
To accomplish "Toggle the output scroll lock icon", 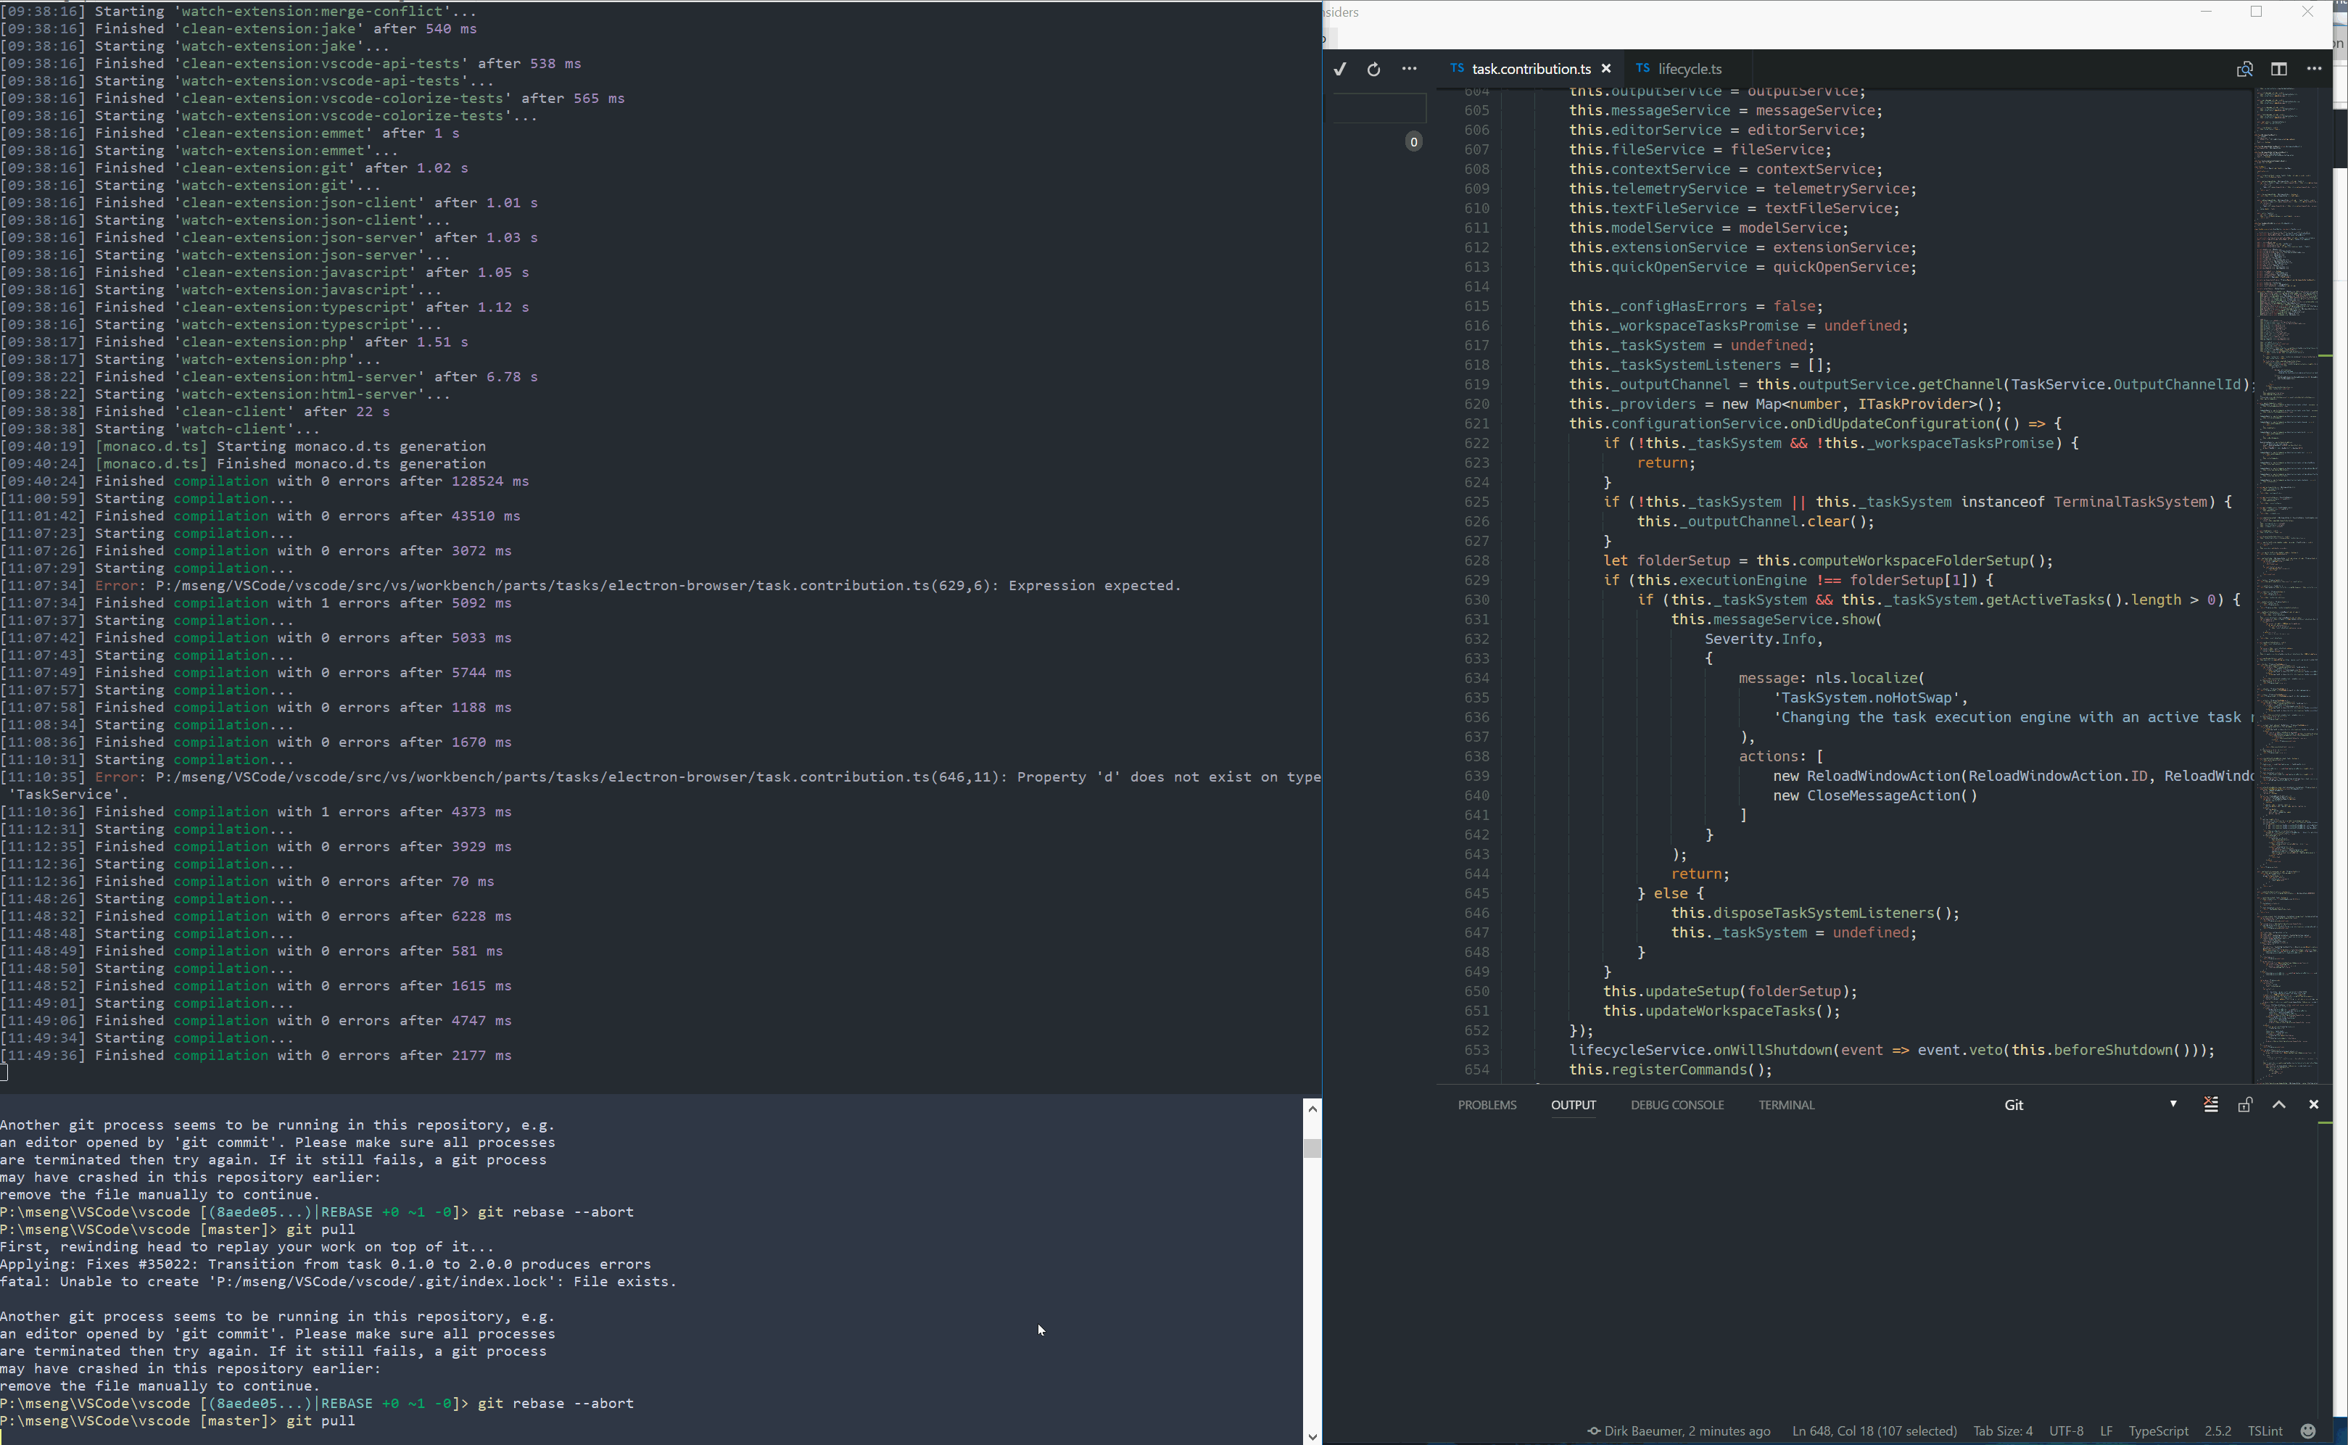I will tap(2245, 1105).
